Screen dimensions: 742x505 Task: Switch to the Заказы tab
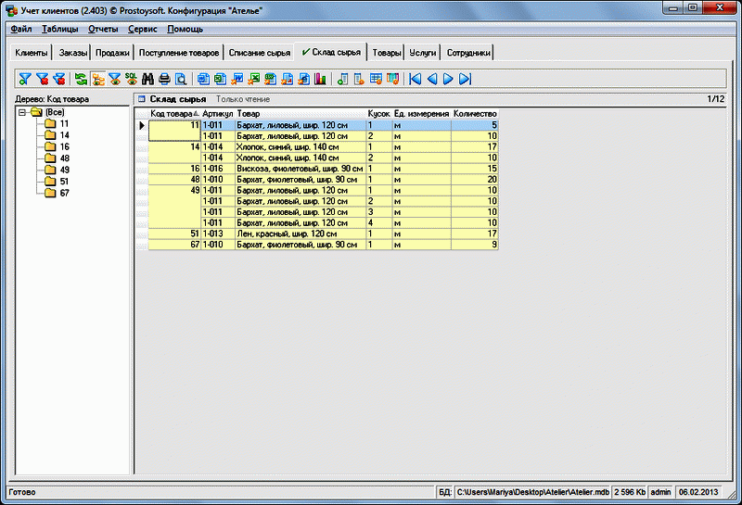[x=72, y=53]
